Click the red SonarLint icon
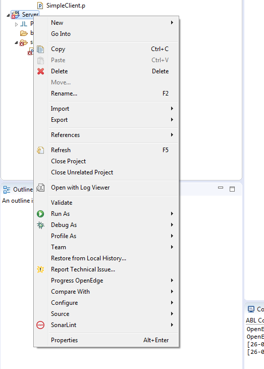The image size is (264, 369). coord(40,325)
